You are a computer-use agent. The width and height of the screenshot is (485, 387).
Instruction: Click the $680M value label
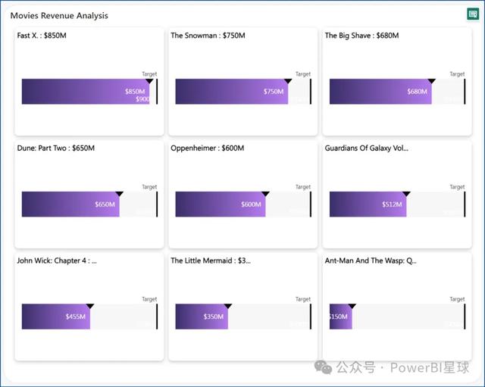point(417,92)
